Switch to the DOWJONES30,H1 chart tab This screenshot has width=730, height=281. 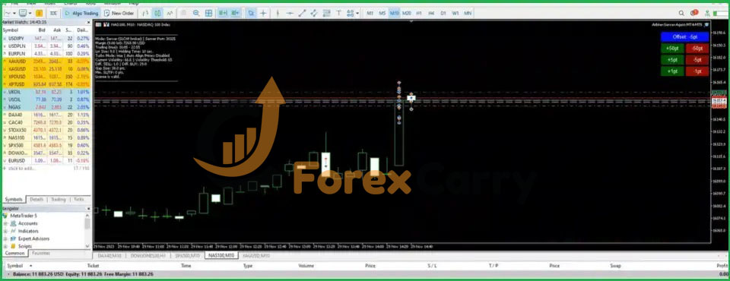pos(147,256)
